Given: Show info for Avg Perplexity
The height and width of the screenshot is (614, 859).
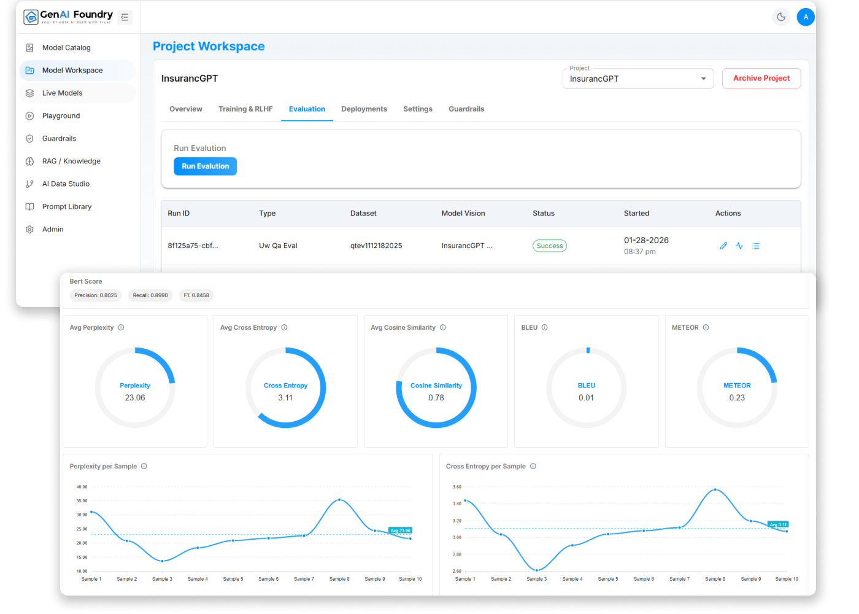Looking at the screenshot, I should pyautogui.click(x=121, y=327).
